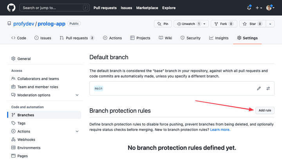282x161 pixels.
Task: Click the pencil rename branch icon
Action: 258,88
